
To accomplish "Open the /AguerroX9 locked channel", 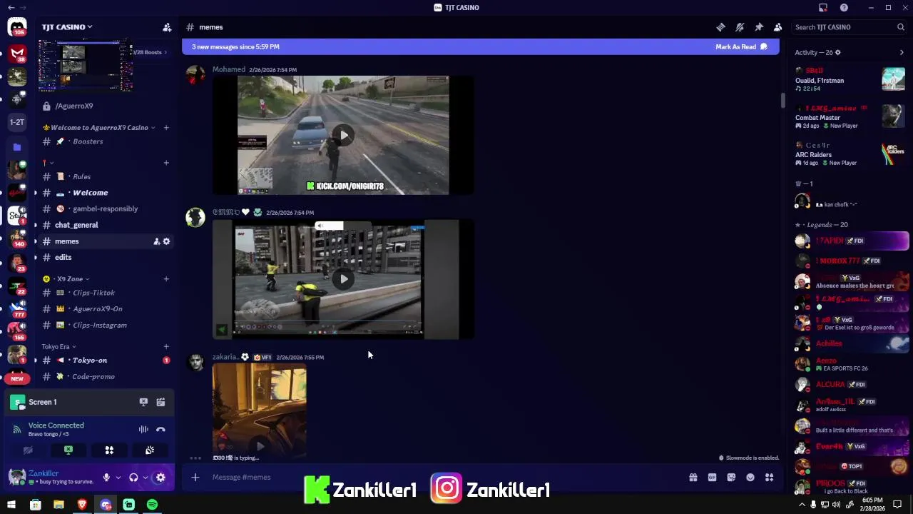I will coord(104,106).
